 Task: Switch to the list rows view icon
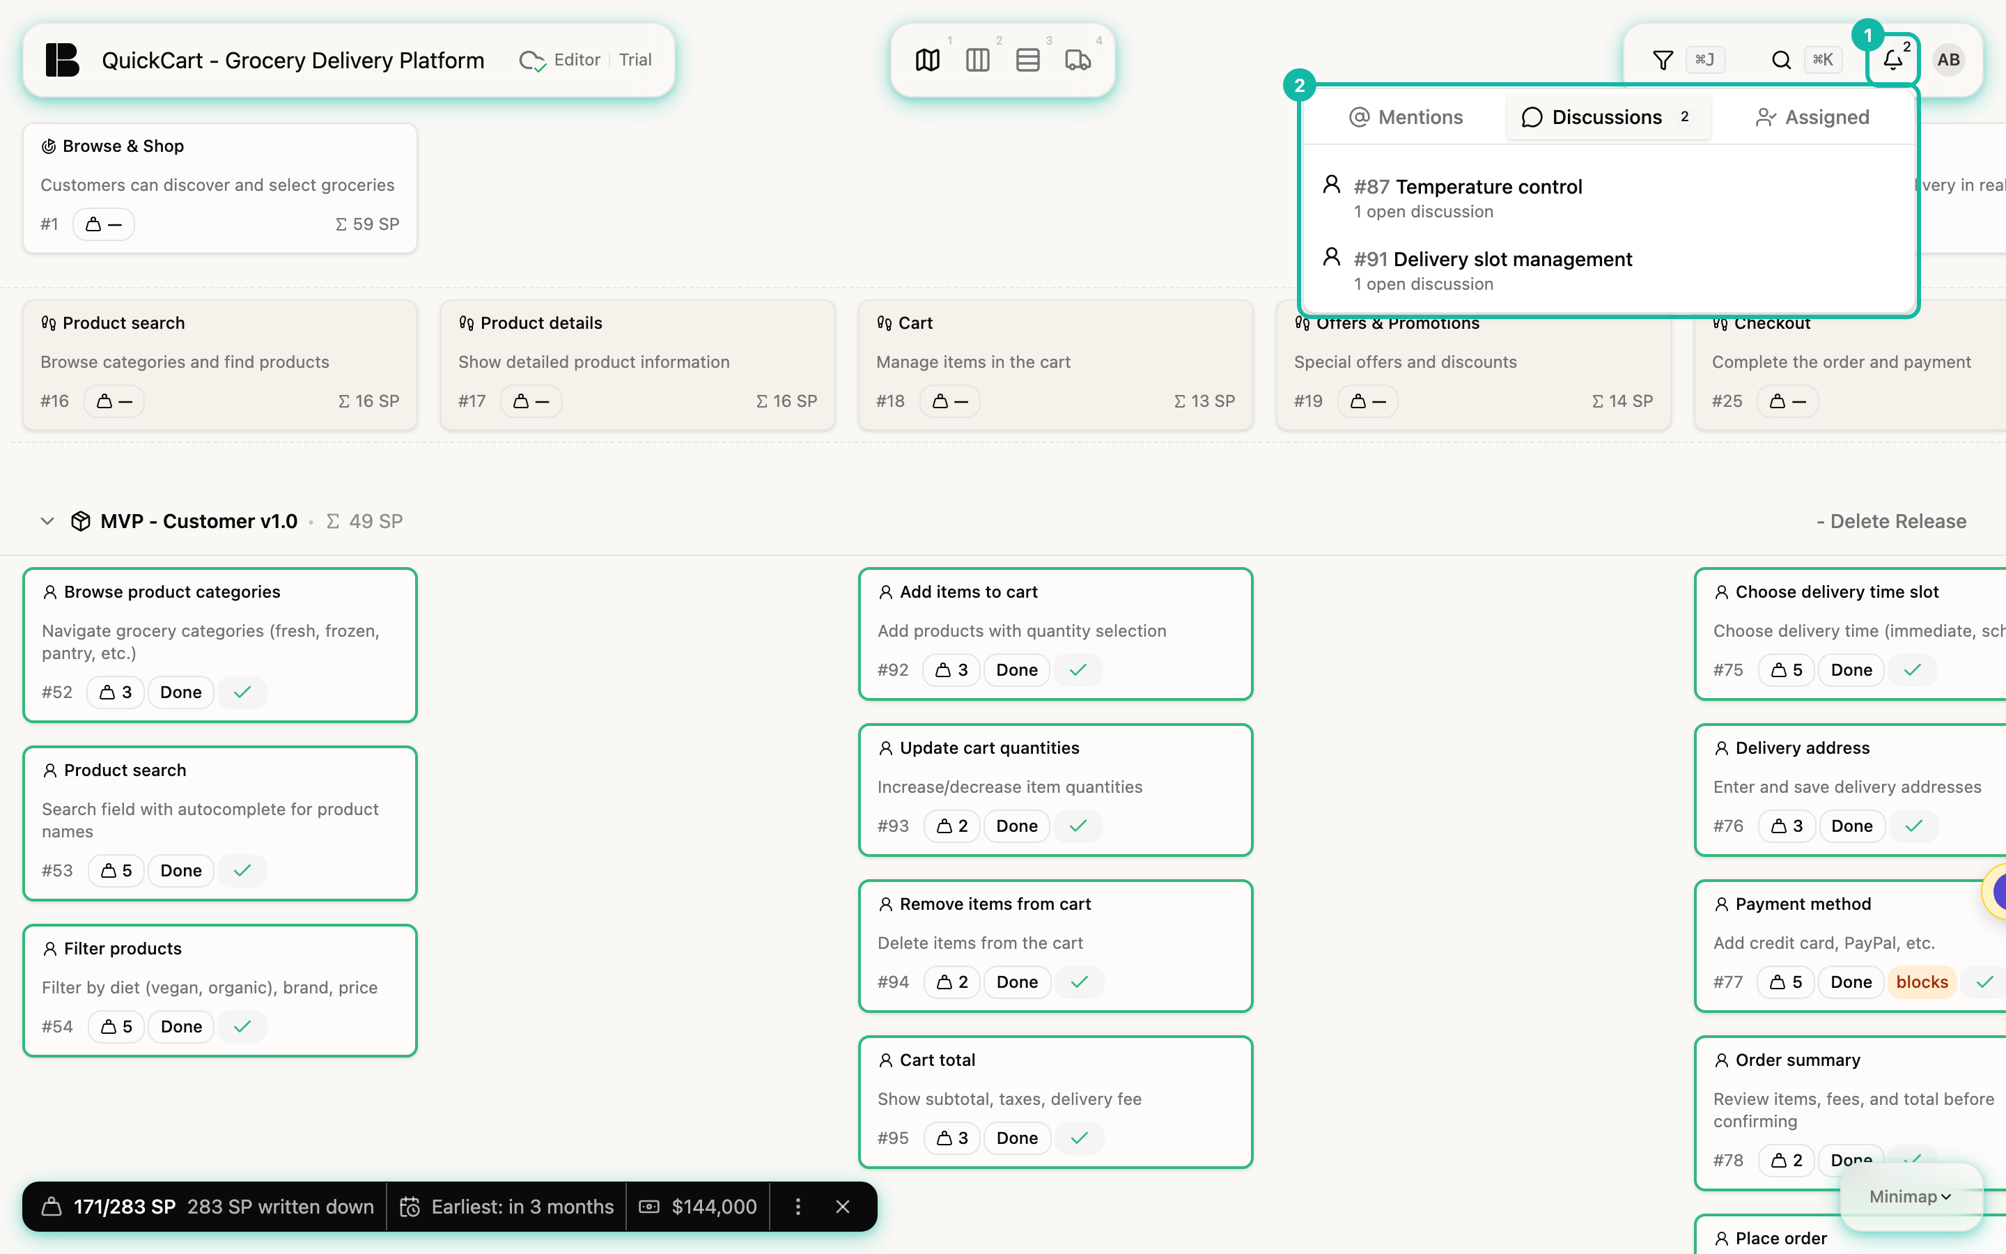[x=1028, y=60]
